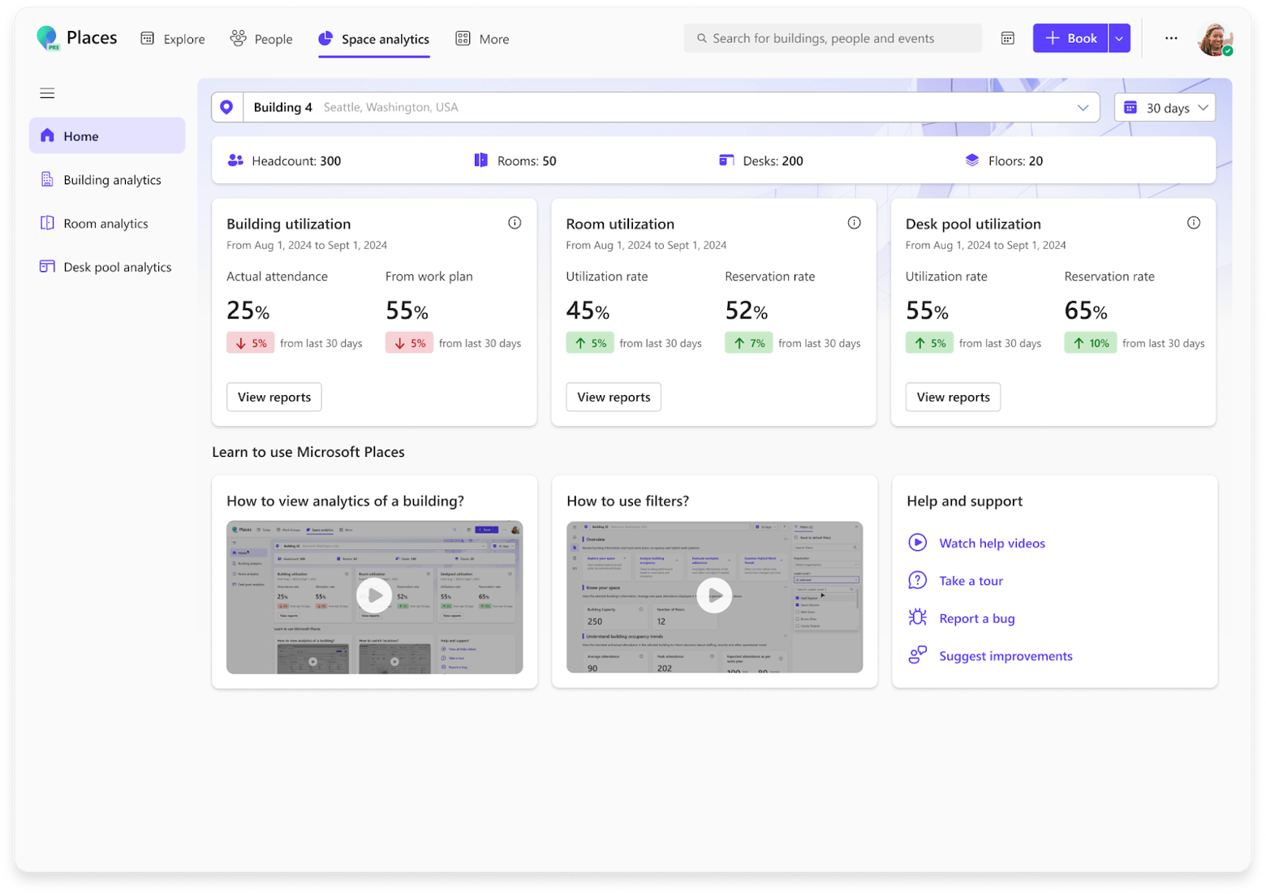This screenshot has height=894, width=1266.
Task: Click the Places logo icon
Action: tap(47, 38)
